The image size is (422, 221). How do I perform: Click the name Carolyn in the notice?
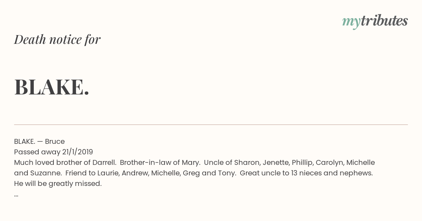click(x=330, y=162)
